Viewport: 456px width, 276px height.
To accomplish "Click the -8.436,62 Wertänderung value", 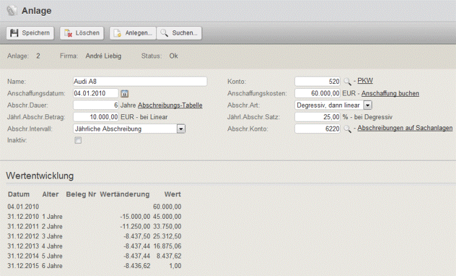I will [137, 266].
